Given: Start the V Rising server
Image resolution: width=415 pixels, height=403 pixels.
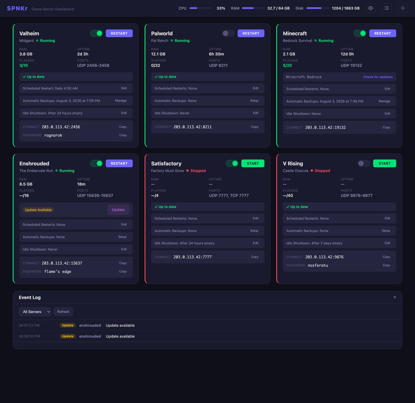Looking at the screenshot, I should pos(385,163).
